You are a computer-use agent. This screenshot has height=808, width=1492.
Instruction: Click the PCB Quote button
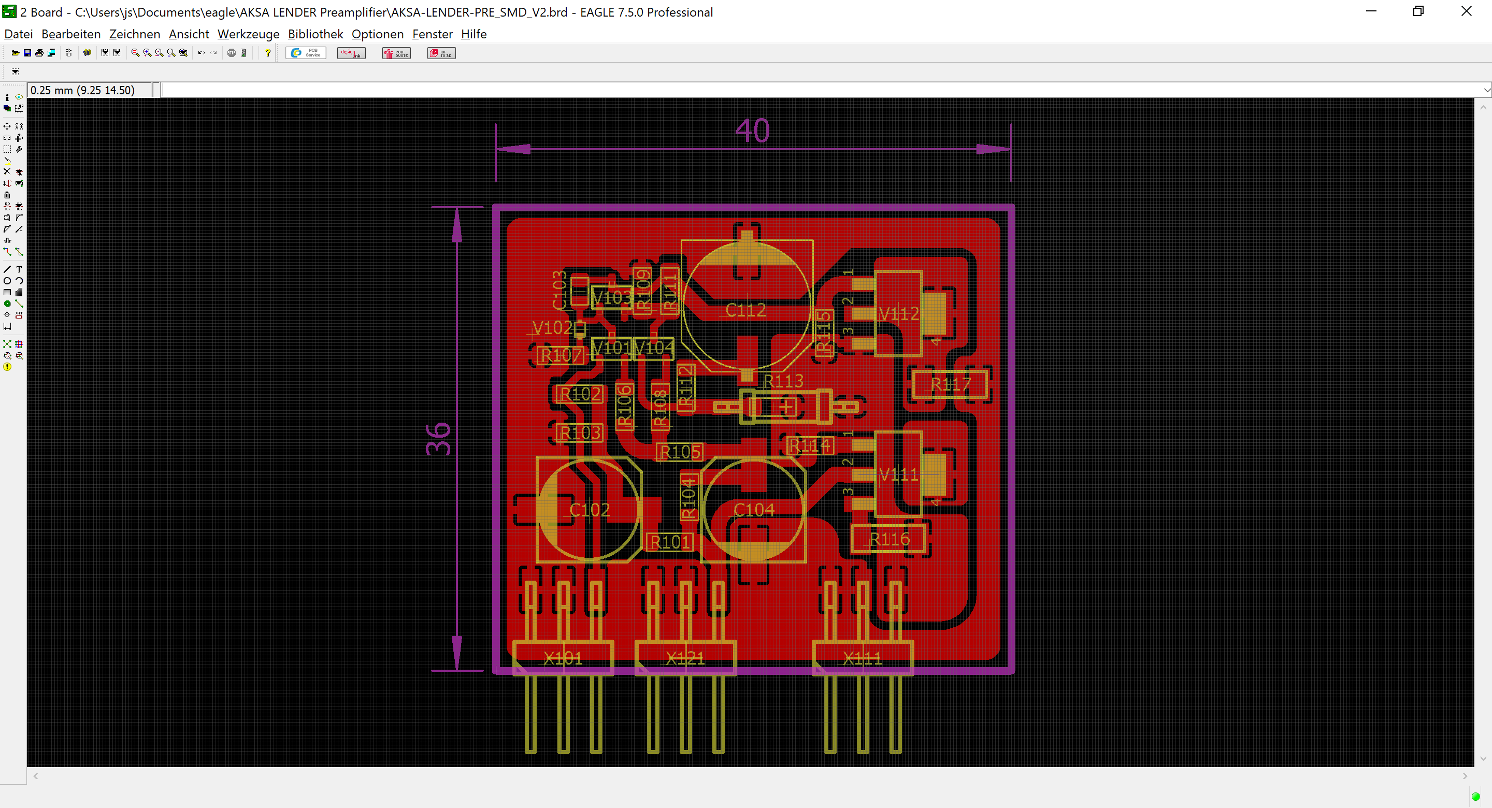point(396,53)
